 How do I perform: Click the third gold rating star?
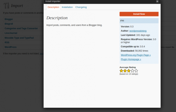129,71
